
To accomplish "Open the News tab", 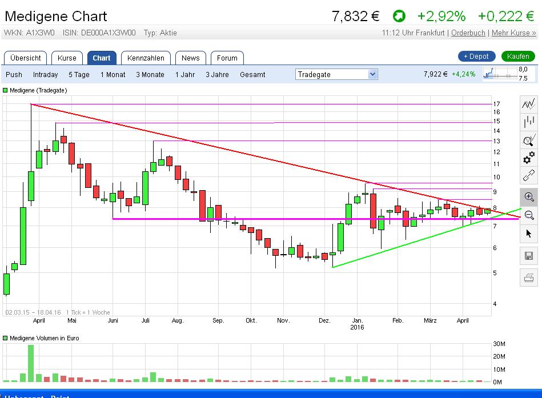I will [x=191, y=58].
